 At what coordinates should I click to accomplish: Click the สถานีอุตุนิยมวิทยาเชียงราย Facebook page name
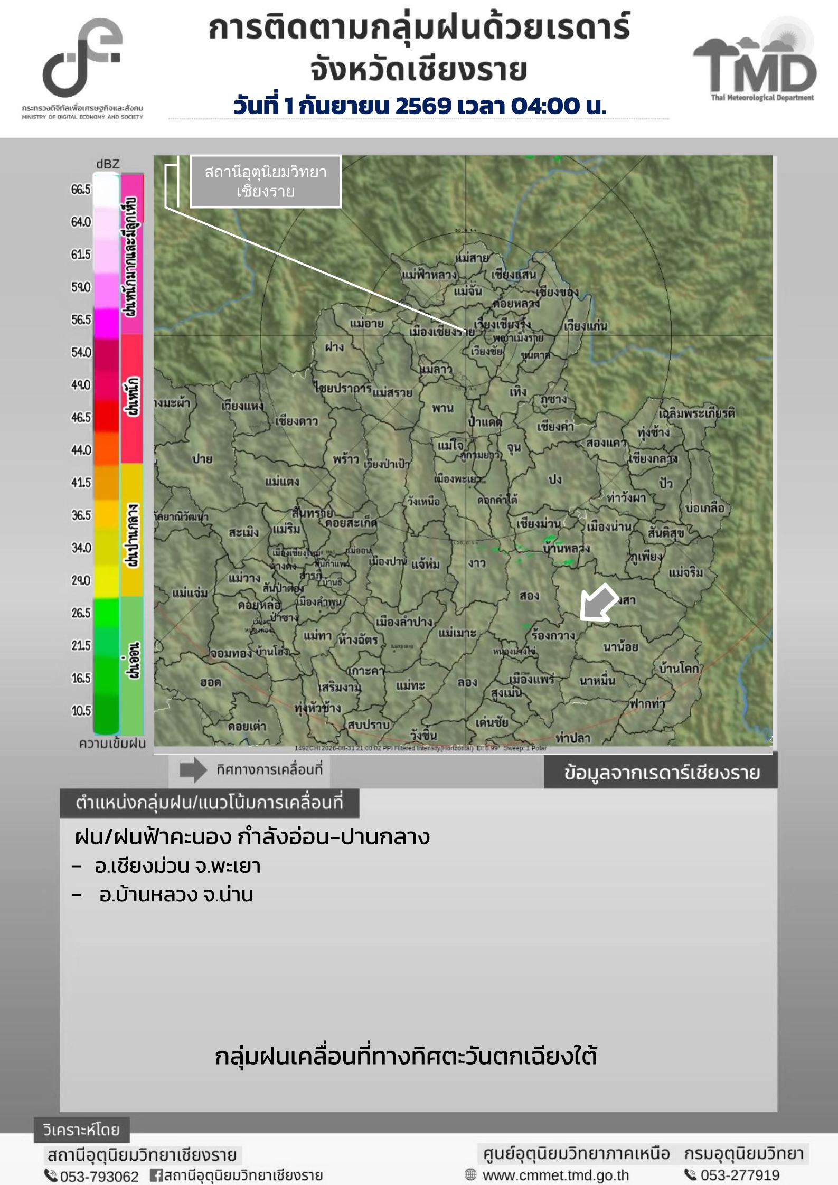pos(243,1175)
